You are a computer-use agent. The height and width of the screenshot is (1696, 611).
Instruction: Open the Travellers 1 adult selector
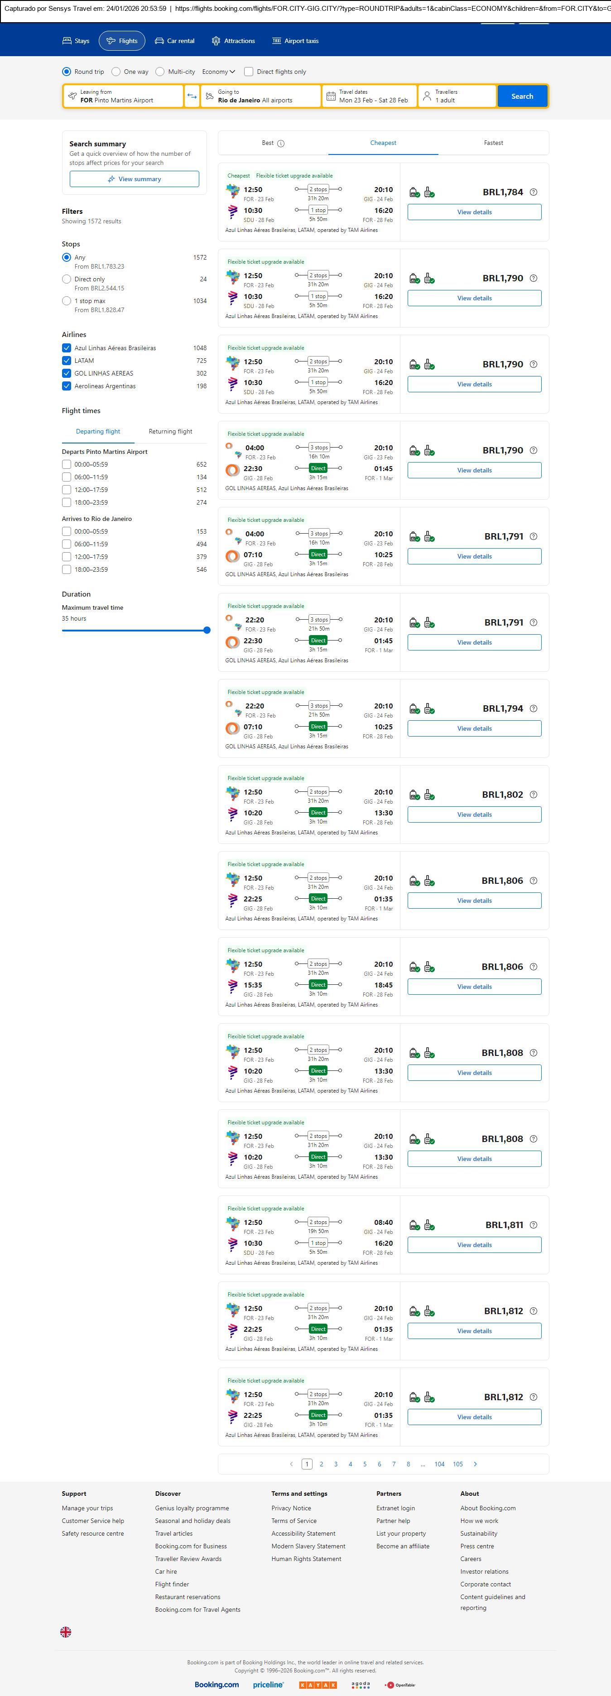(x=457, y=96)
